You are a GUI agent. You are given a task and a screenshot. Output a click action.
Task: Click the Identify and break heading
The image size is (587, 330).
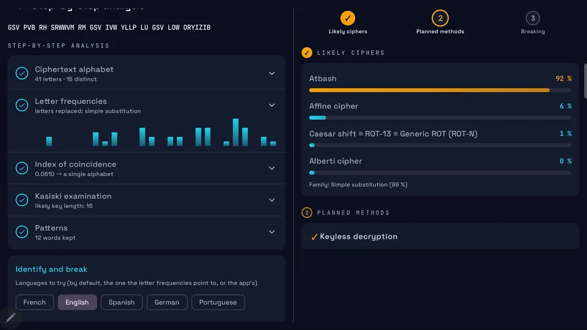51,269
